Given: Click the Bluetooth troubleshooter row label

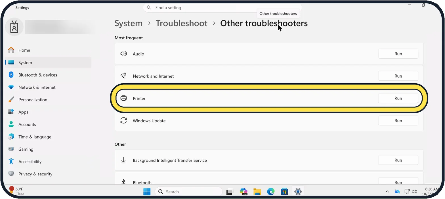Looking at the screenshot, I should [142, 183].
